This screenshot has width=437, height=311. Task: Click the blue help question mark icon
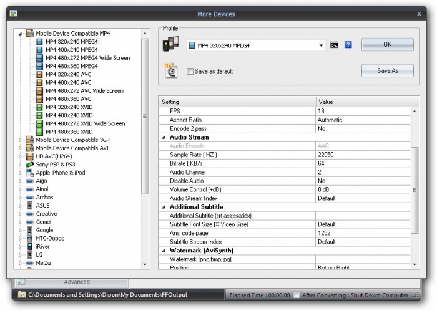tap(348, 45)
